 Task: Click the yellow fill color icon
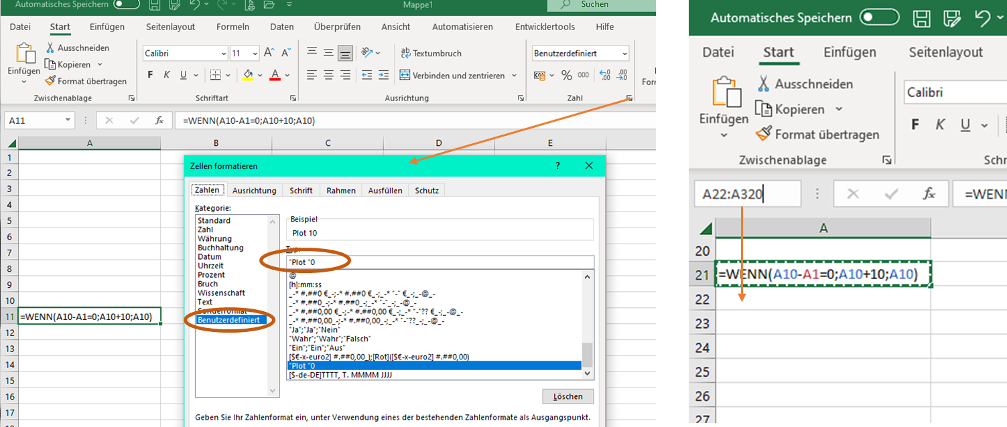(x=248, y=76)
